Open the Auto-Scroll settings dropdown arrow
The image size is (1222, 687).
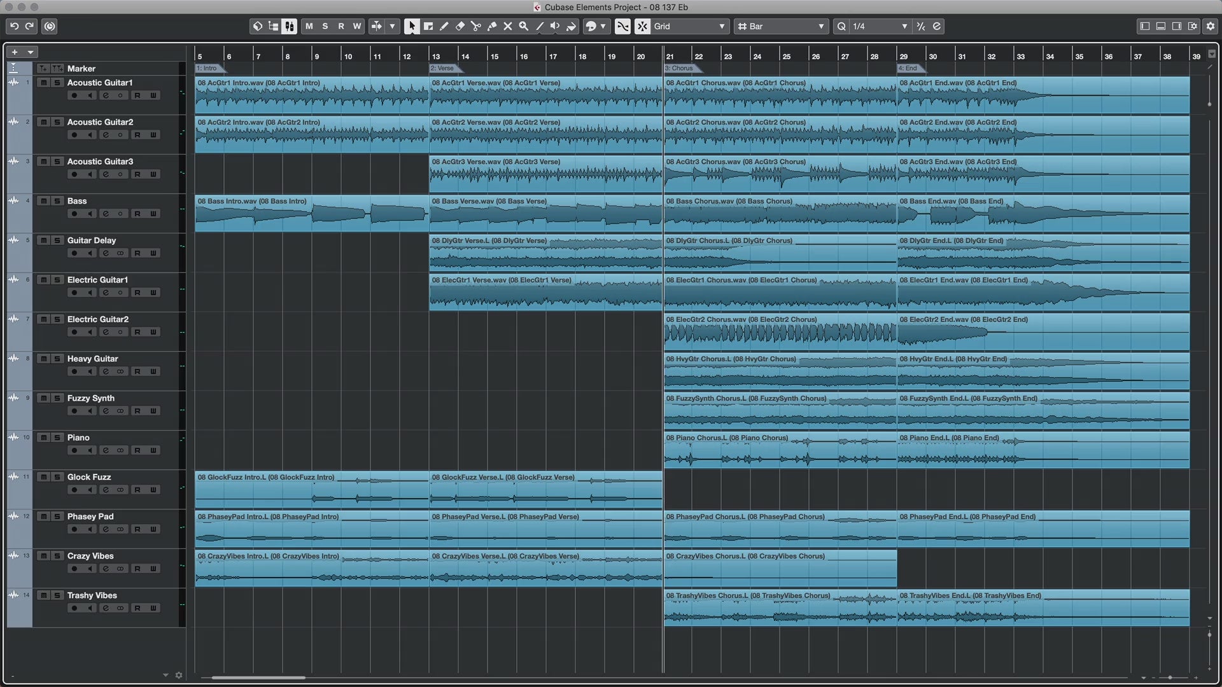point(393,26)
